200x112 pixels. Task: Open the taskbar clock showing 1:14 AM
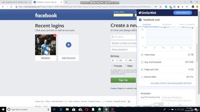click(189, 109)
